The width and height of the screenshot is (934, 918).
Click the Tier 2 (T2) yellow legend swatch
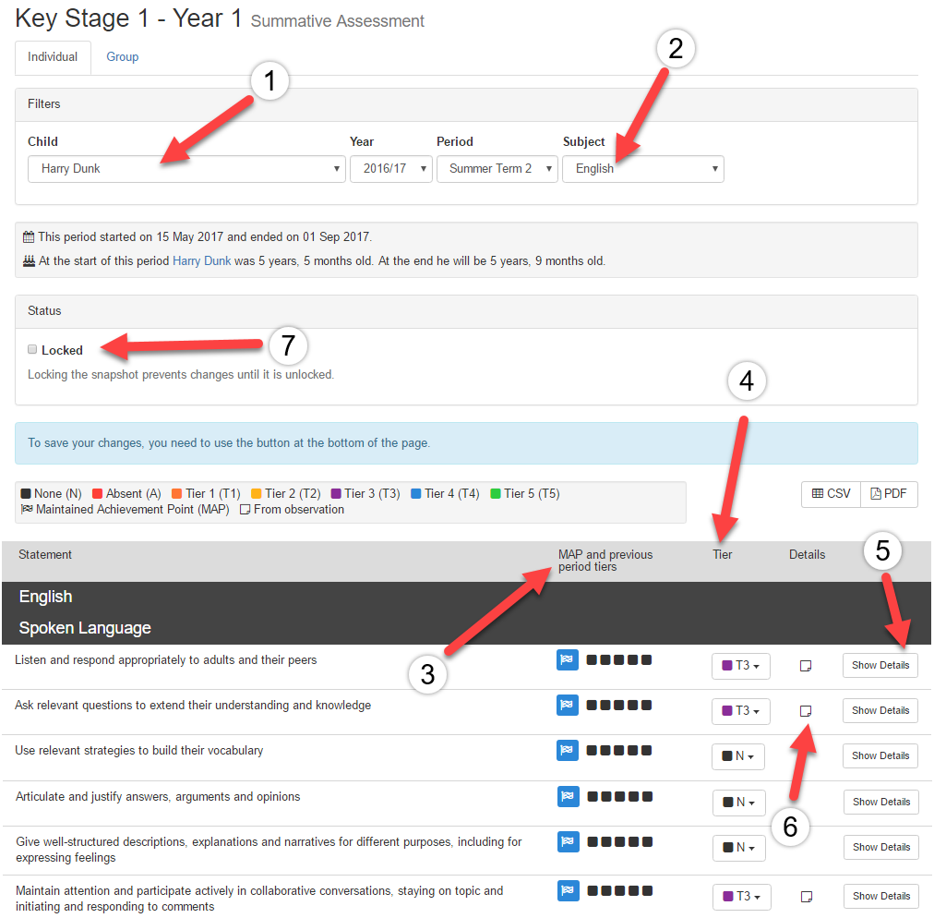point(257,493)
